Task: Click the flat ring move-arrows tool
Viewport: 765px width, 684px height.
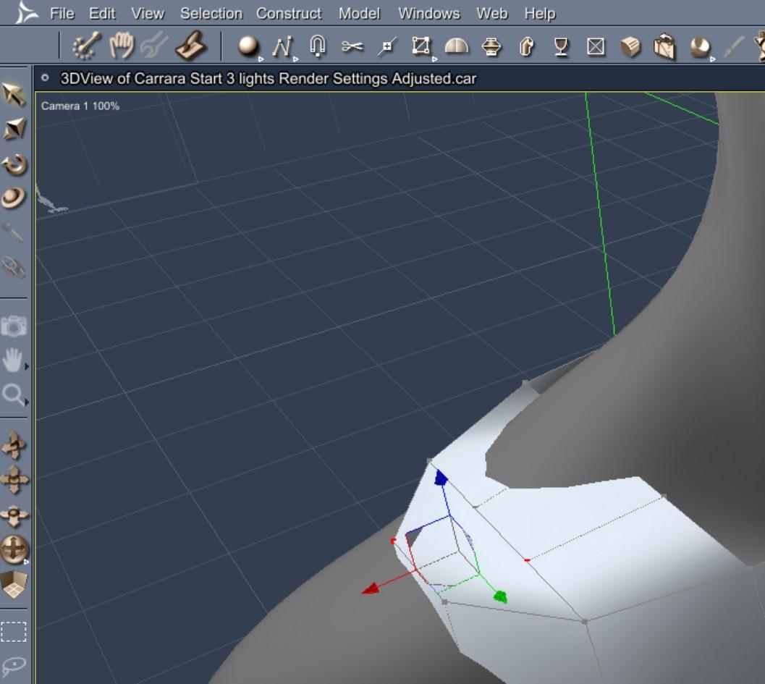Action: 14,515
